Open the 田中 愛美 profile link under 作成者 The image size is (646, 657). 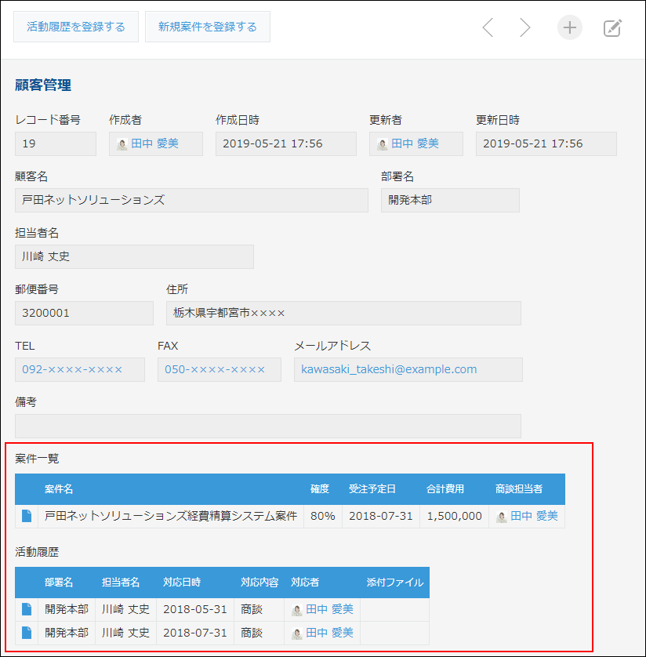(154, 143)
